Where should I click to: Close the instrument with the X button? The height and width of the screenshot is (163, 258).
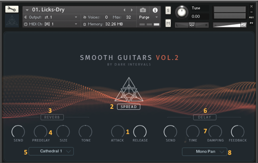251,7
